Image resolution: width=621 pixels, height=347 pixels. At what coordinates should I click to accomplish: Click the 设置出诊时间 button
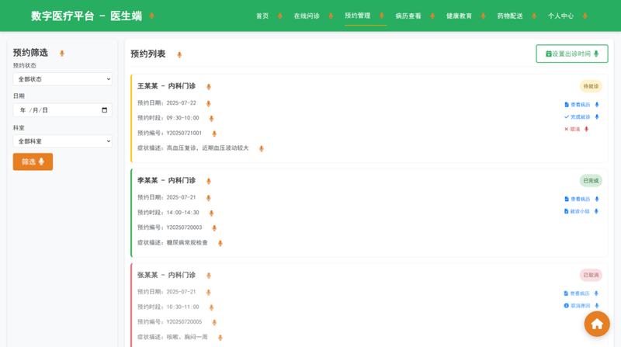(571, 54)
